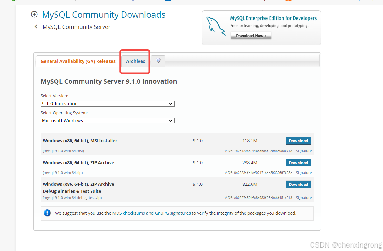This screenshot has width=383, height=251.
Task: Open the info icon tab
Action: (x=158, y=61)
